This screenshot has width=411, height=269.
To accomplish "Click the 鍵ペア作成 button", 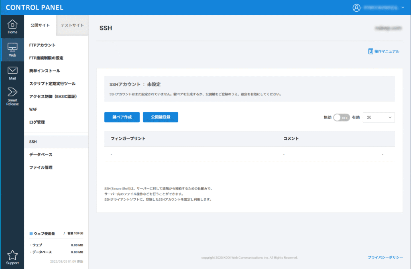I will point(122,117).
